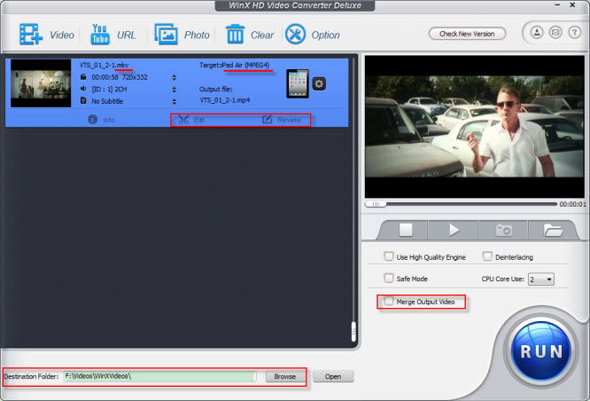Click the output file VTS_01_2-1.mp4
Viewport: 590px width, 401px height.
(225, 100)
